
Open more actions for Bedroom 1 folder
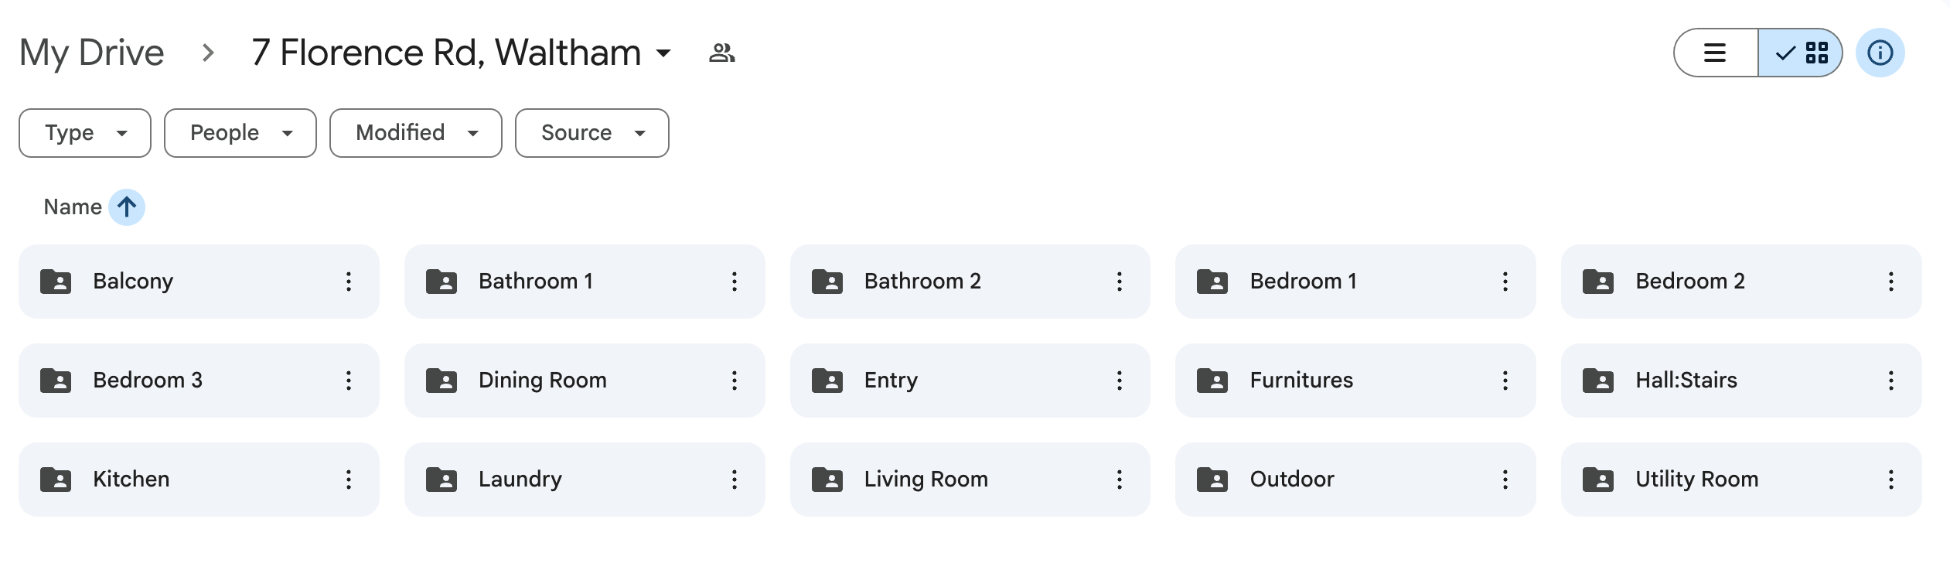tap(1505, 282)
